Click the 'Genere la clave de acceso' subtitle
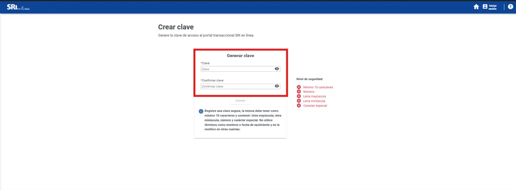516x190 pixels. [x=206, y=35]
